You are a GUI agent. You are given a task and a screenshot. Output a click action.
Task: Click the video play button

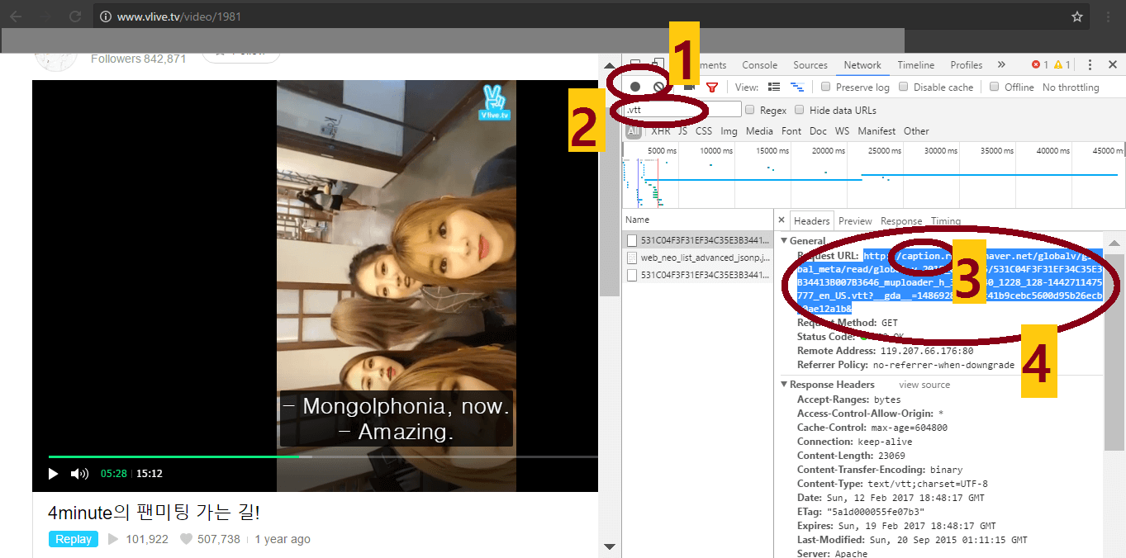click(54, 474)
